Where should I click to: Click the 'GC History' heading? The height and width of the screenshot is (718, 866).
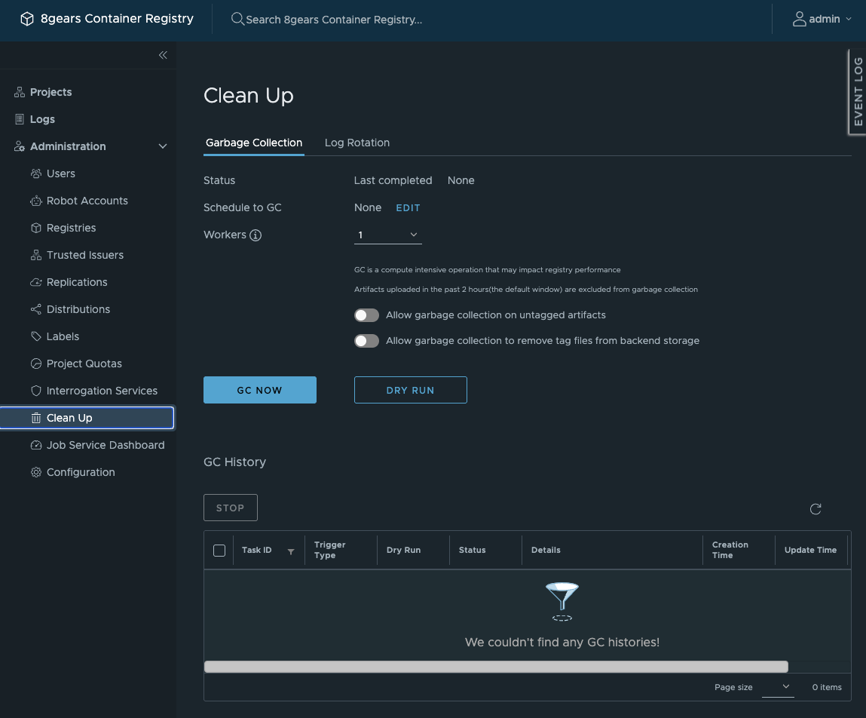(x=234, y=462)
